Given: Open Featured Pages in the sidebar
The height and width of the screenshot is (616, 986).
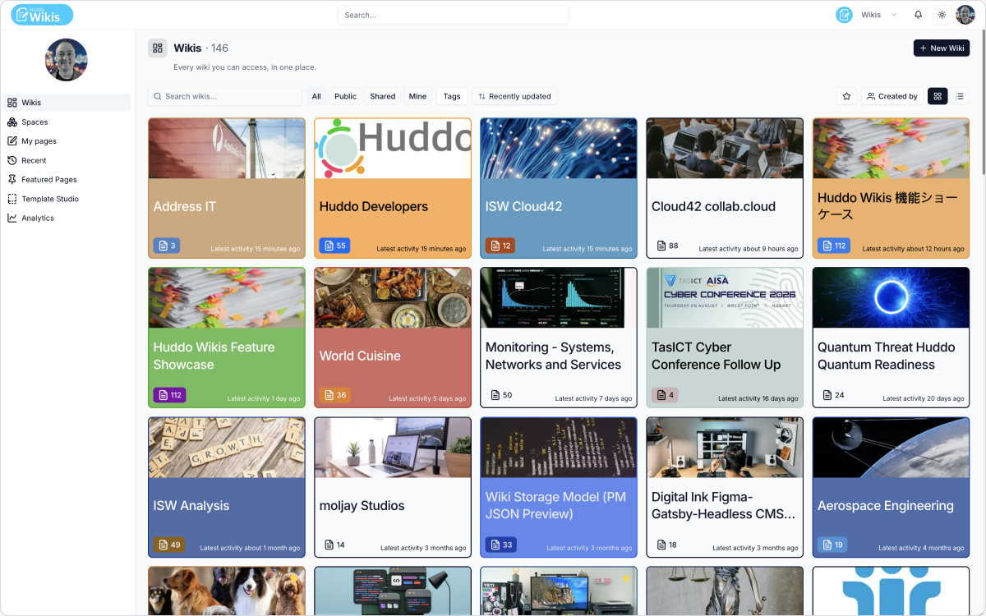Looking at the screenshot, I should (x=67, y=179).
